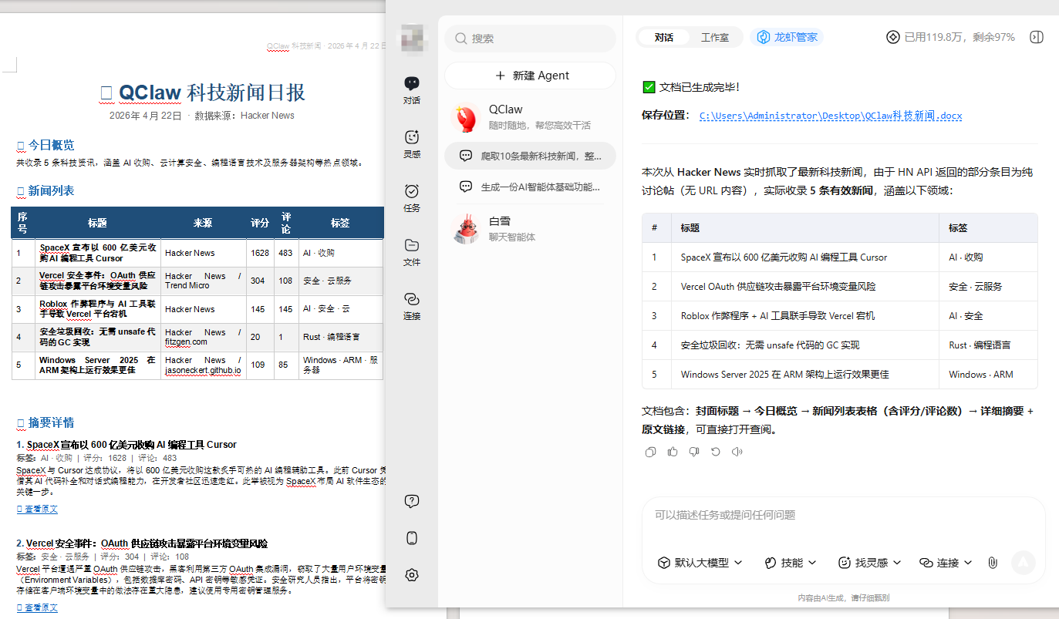This screenshot has height=619, width=1059.
Task: Collapse the side panel with top-right icon
Action: [x=1037, y=37]
